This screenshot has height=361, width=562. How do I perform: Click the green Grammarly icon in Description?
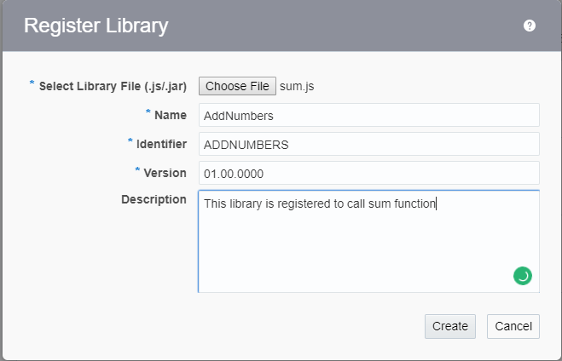(x=522, y=275)
